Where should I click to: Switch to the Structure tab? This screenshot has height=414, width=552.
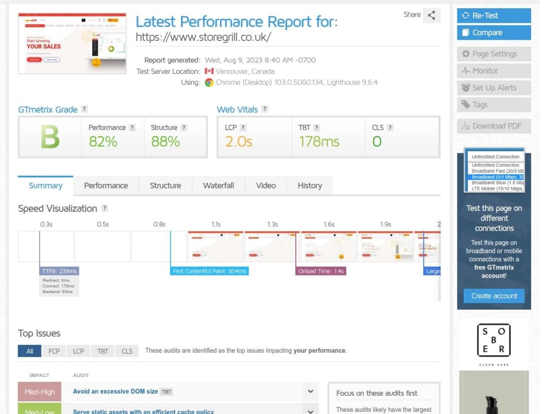point(166,185)
